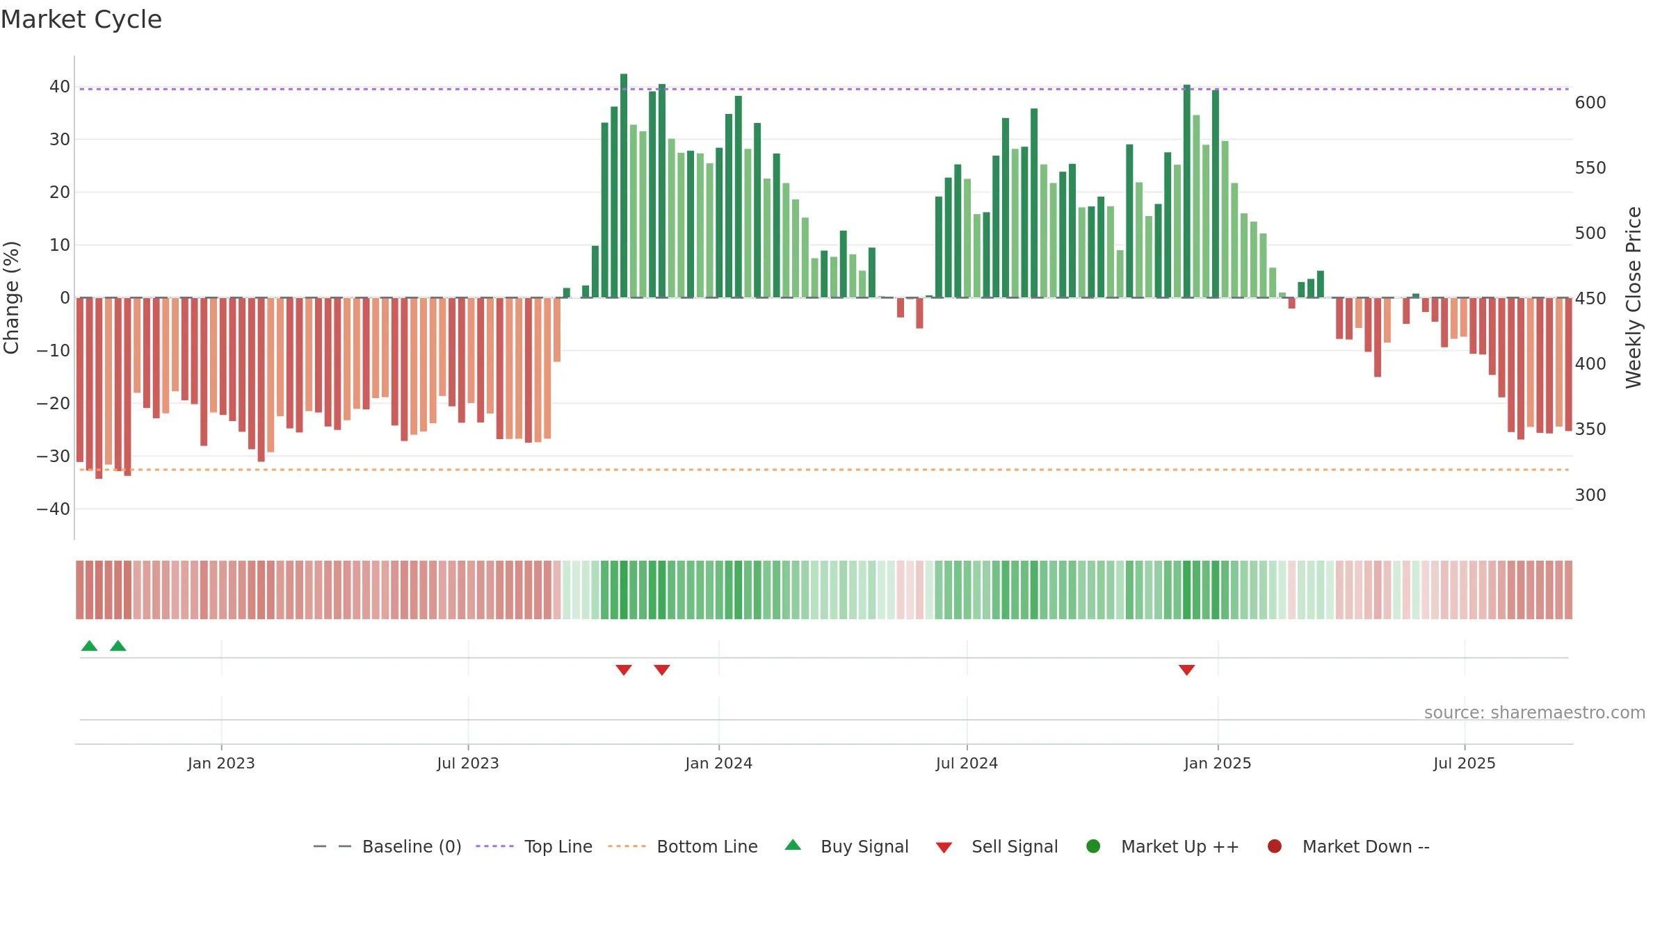Click the 350 value on right axis
Screen dimensions: 1669x938
1590,429
